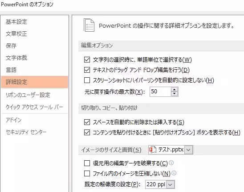
Task: Toggle スペースを自動的に削除または挿入する checkbox
Action: [87, 122]
